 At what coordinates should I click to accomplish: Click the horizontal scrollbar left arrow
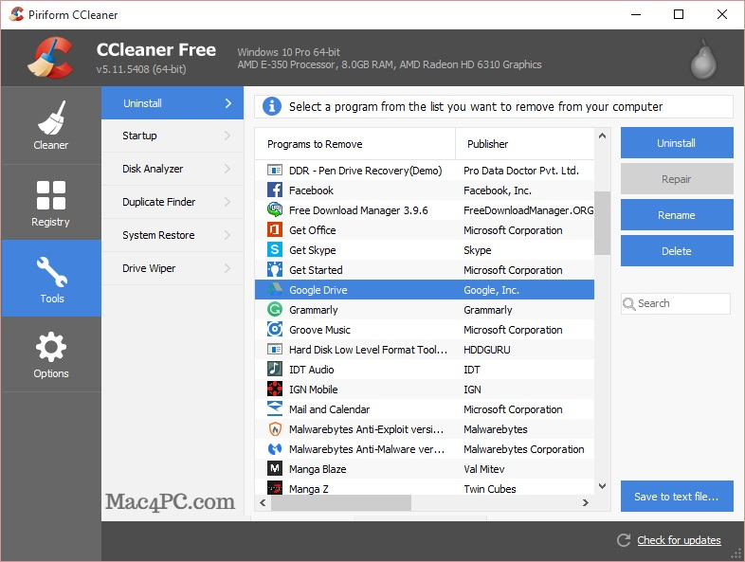(x=263, y=502)
